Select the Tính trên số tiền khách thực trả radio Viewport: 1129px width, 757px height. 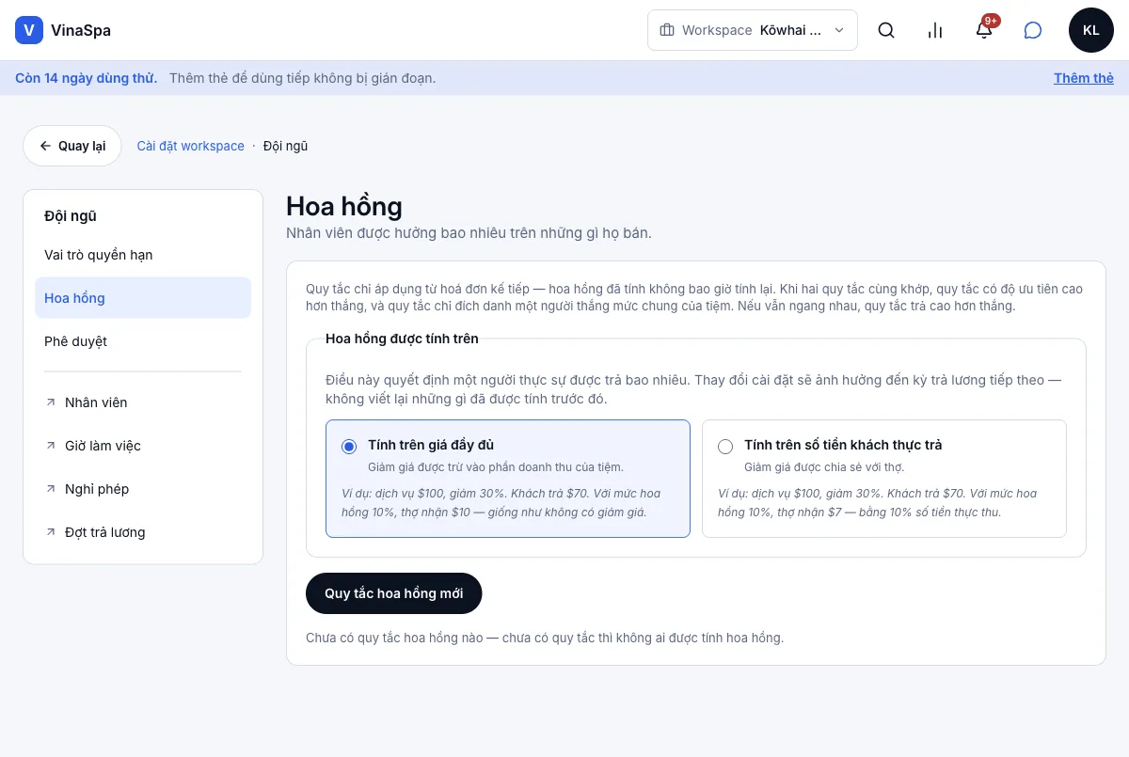725,447
